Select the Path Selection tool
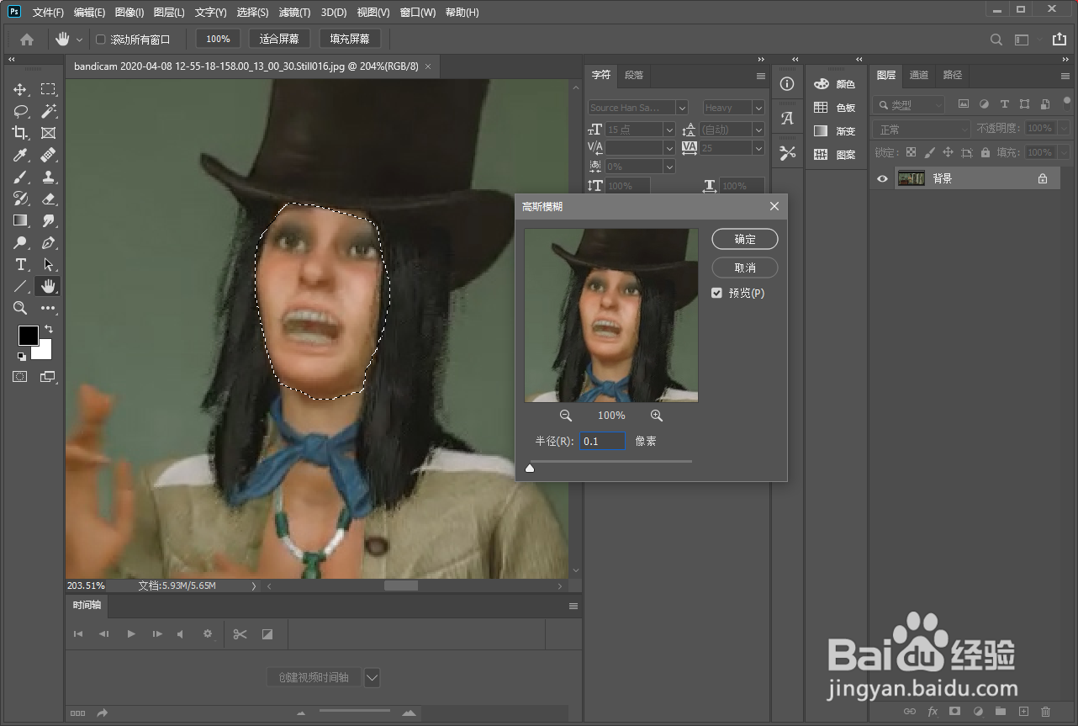1078x726 pixels. (x=49, y=264)
